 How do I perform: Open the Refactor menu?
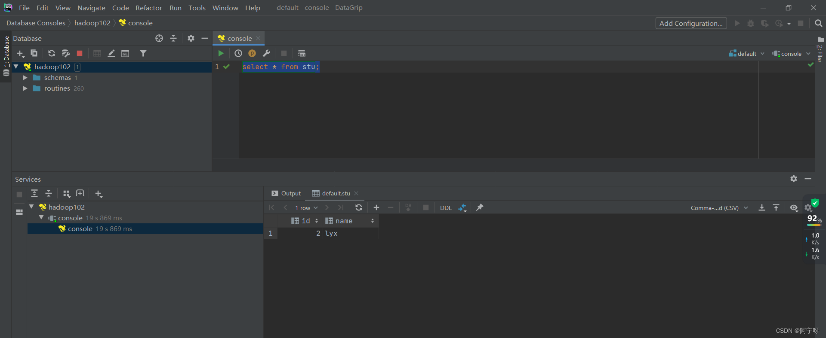pyautogui.click(x=149, y=8)
